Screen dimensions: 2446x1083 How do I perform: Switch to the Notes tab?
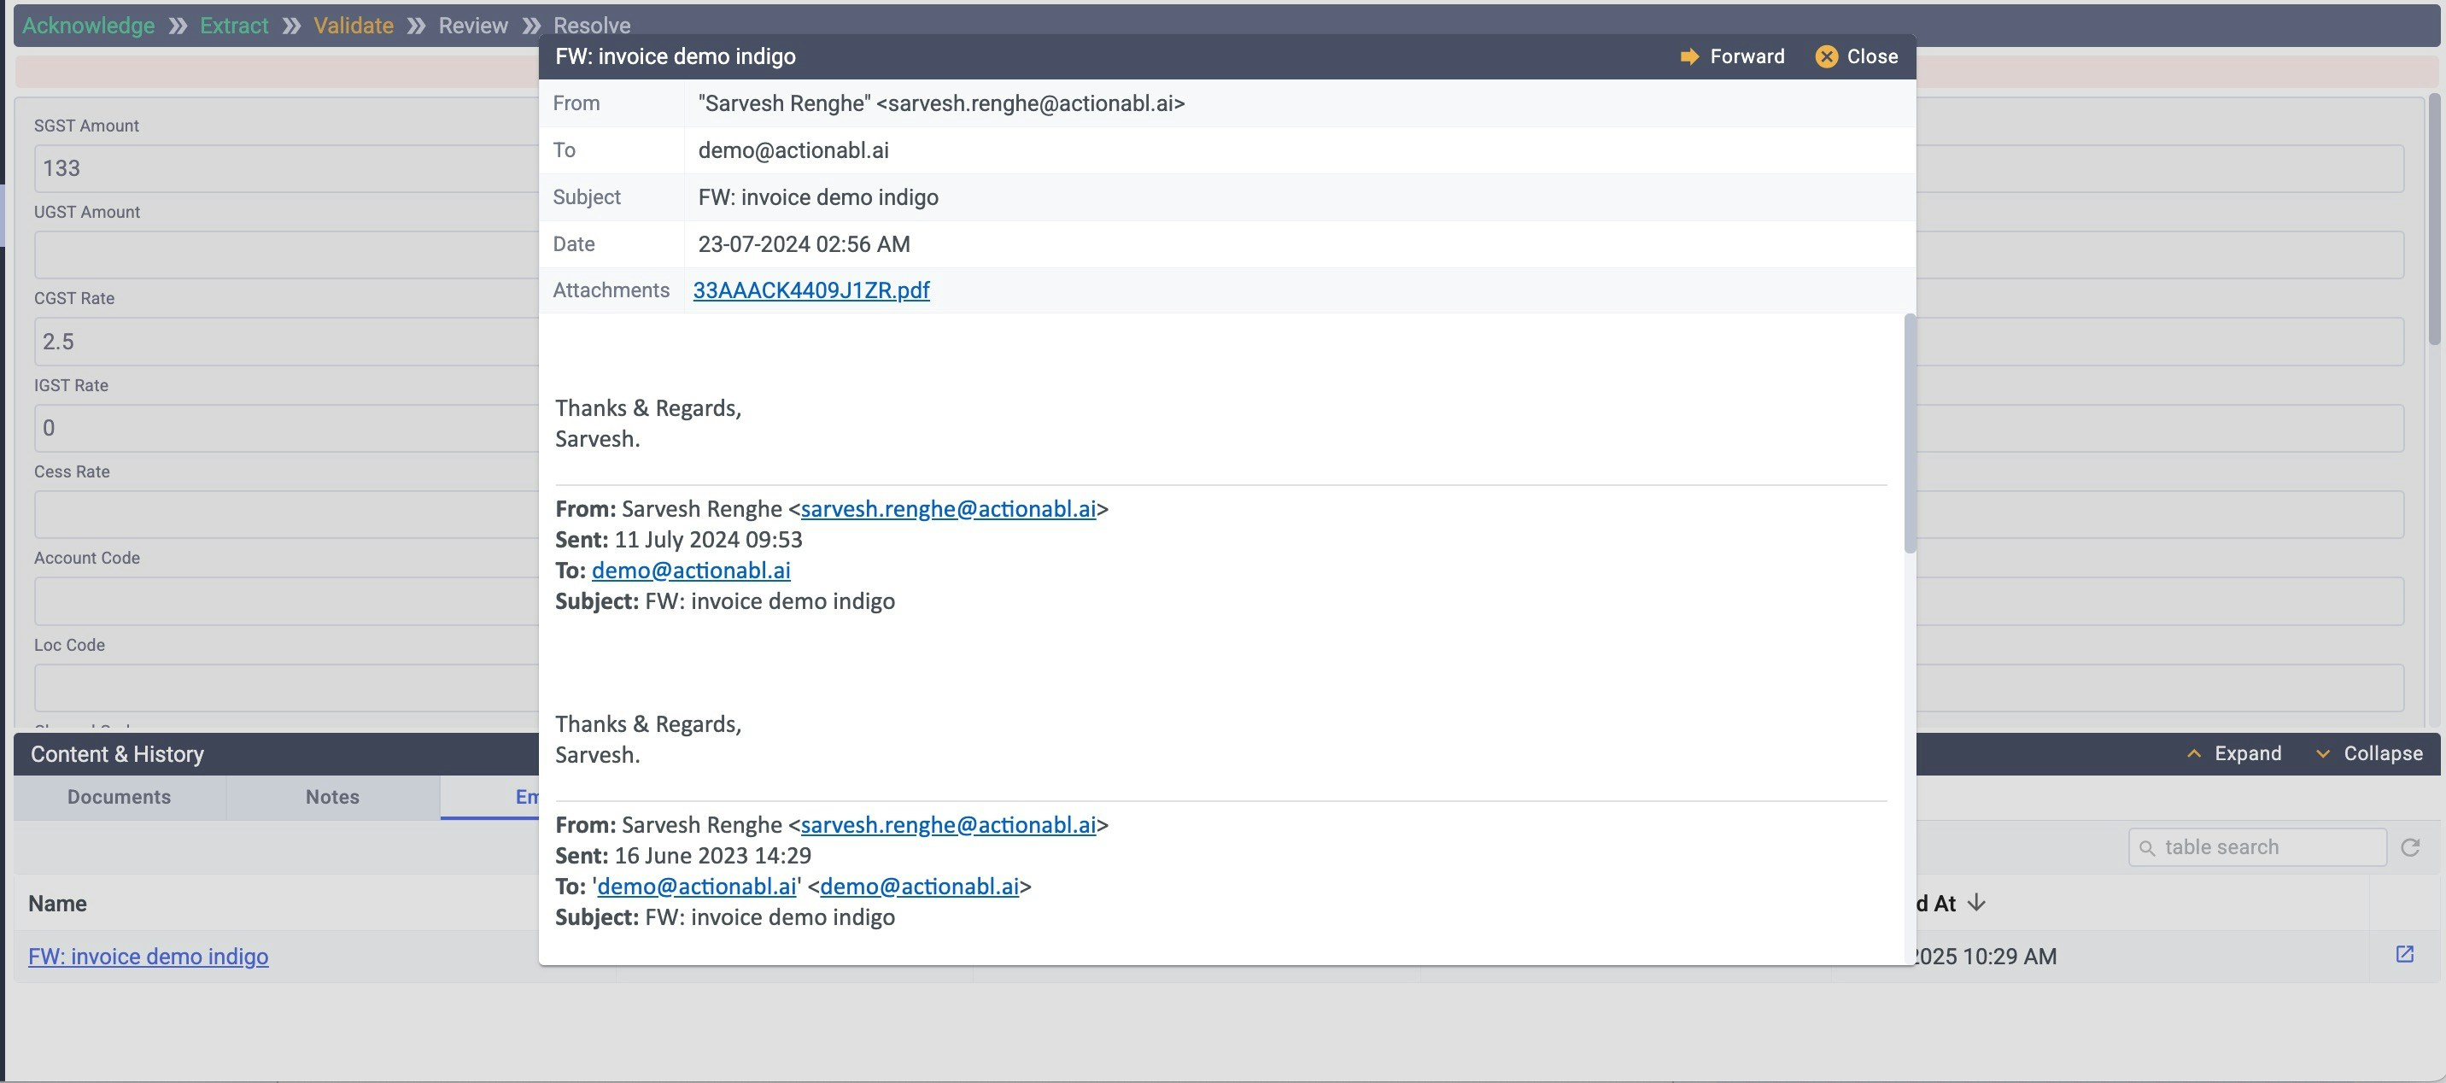[331, 797]
